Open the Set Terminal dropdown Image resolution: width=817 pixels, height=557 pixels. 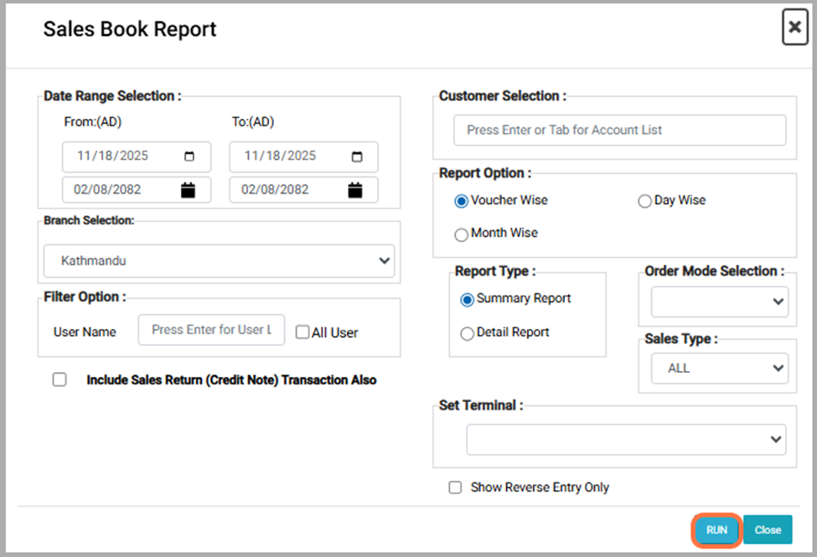625,439
